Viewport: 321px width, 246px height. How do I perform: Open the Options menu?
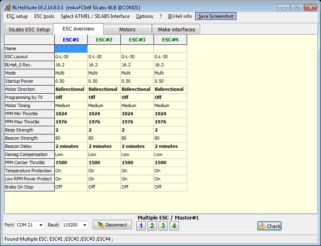coord(145,16)
